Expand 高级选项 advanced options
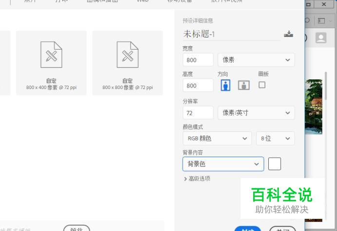The height and width of the screenshot is (231, 337). 197,178
